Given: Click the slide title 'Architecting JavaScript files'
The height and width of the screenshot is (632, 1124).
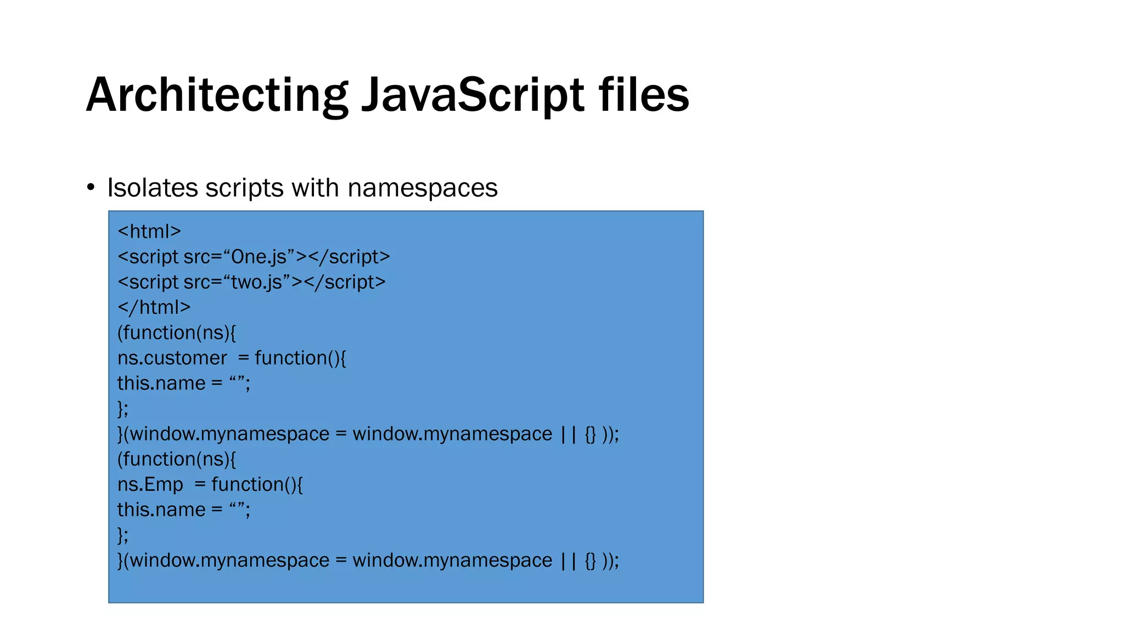Looking at the screenshot, I should point(387,95).
